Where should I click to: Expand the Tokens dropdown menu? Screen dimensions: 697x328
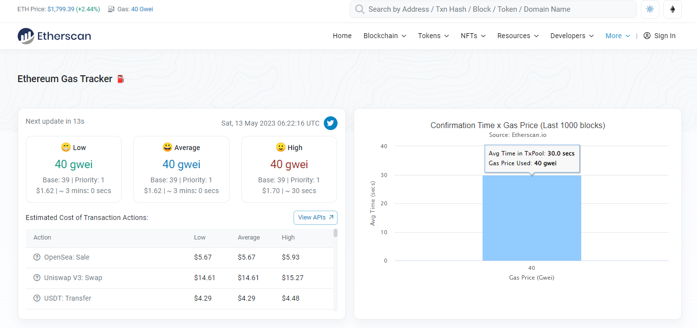tap(433, 36)
